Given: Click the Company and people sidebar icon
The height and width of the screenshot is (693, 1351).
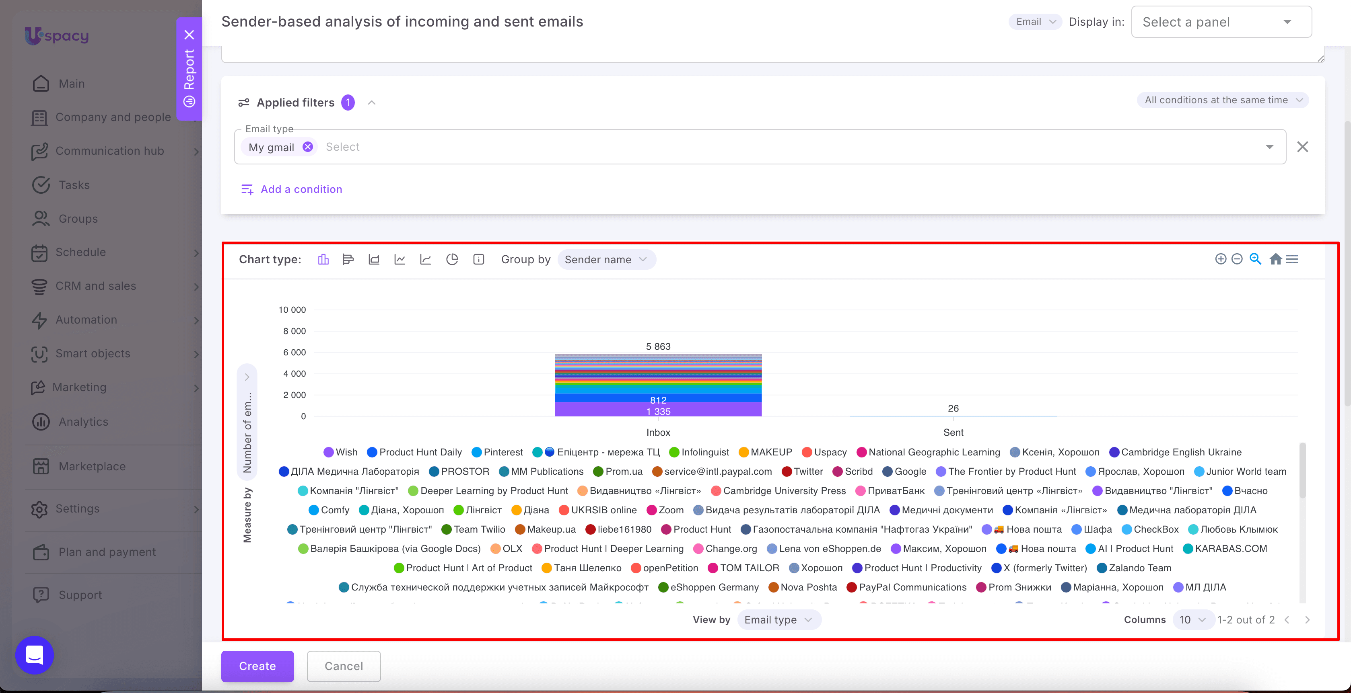Looking at the screenshot, I should (x=39, y=117).
